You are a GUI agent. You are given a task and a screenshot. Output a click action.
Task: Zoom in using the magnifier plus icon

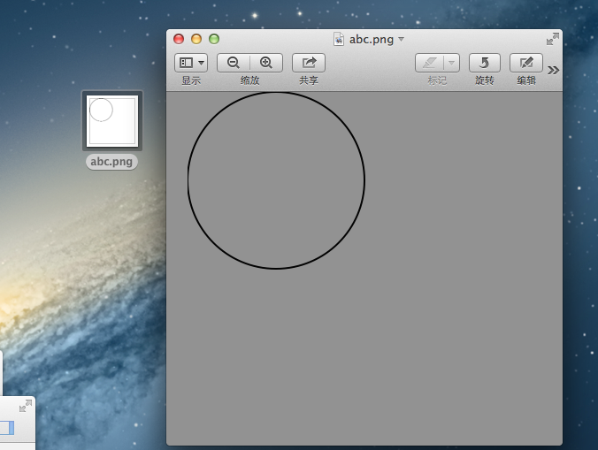point(265,63)
